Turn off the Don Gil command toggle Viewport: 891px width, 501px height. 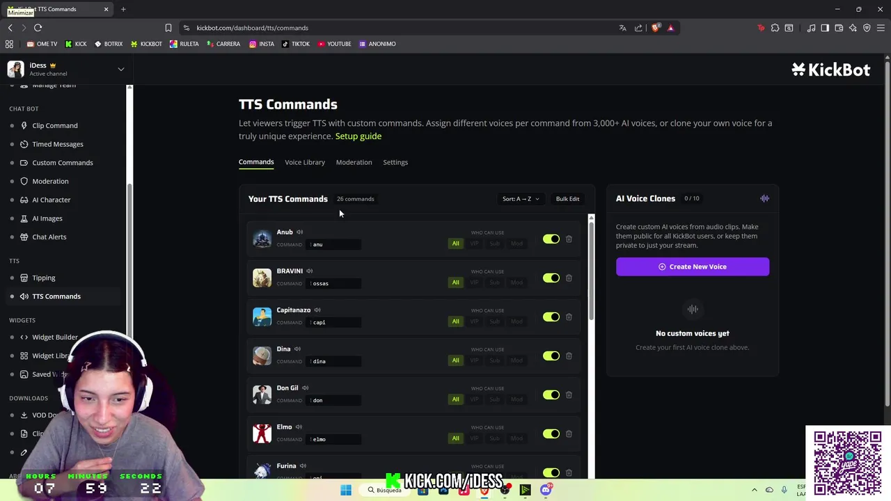click(x=551, y=395)
